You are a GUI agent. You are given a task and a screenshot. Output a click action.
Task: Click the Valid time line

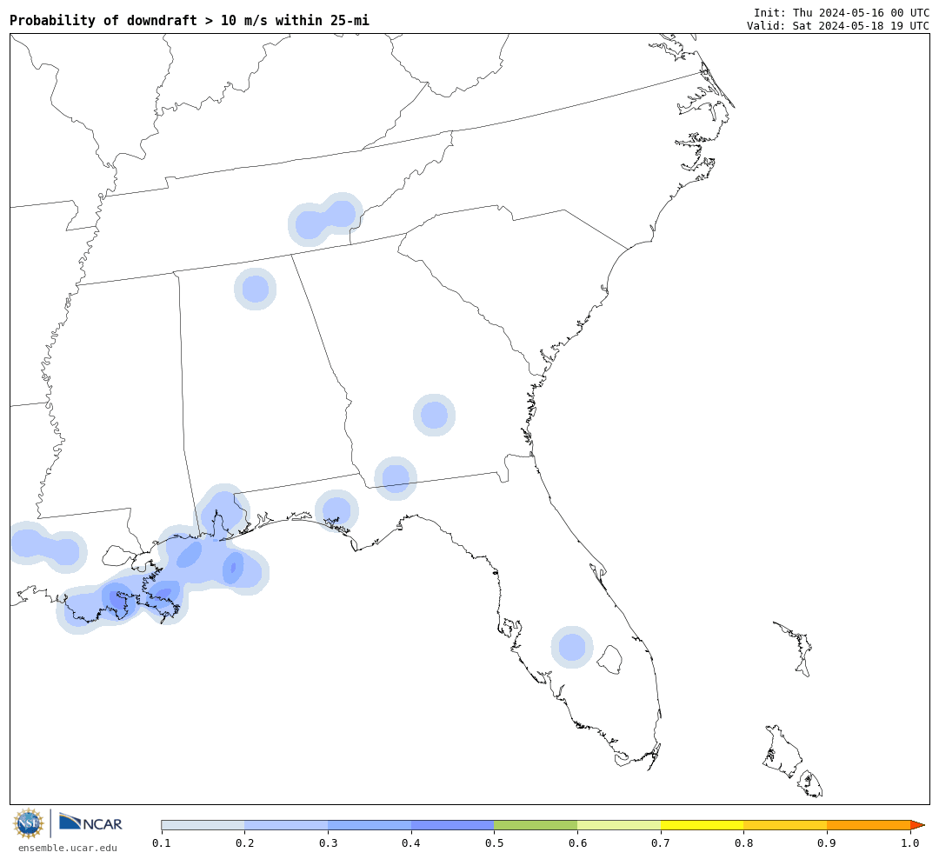838,26
